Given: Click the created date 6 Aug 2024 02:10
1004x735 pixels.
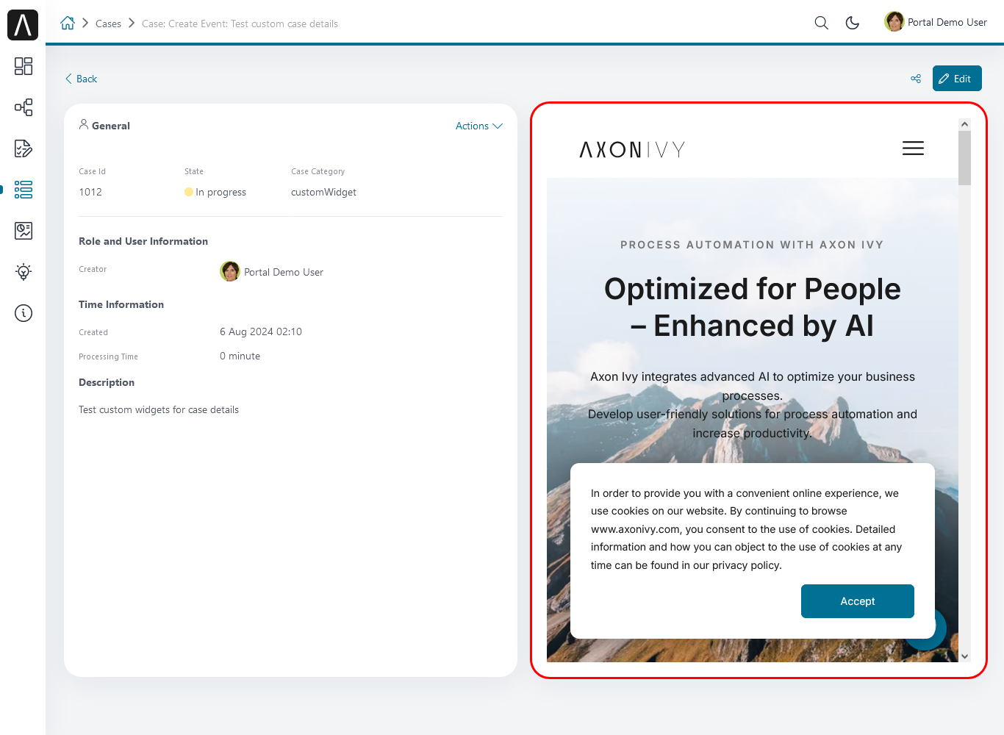Looking at the screenshot, I should pos(261,331).
